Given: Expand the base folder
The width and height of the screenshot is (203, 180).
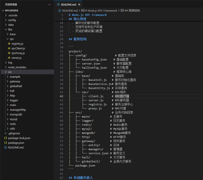Looking at the screenshot, I should pyautogui.click(x=8, y=34).
